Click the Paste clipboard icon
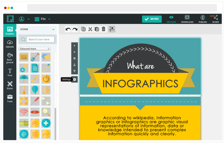 (97, 29)
